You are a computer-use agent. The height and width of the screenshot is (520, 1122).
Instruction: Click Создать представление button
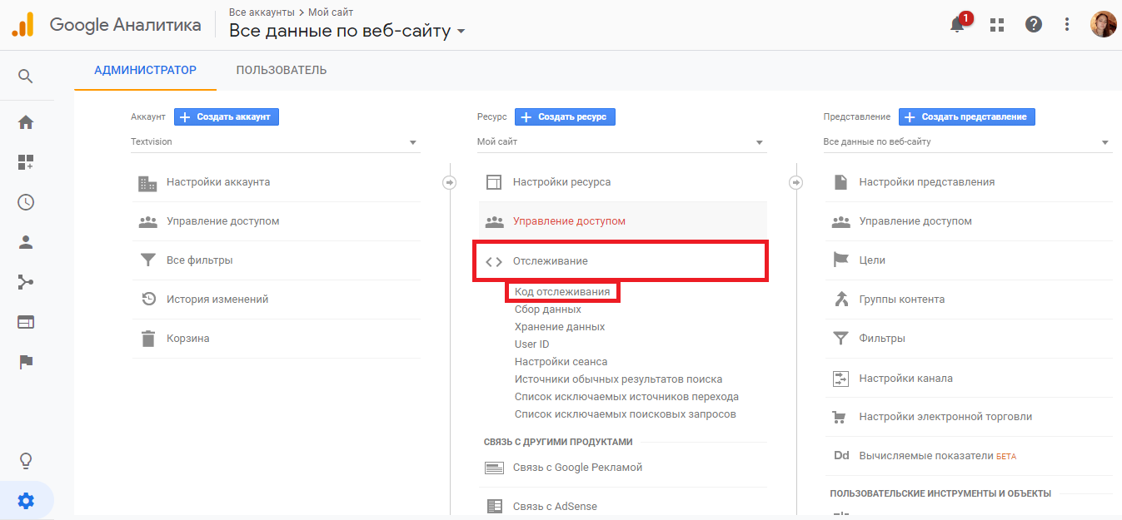pyautogui.click(x=966, y=117)
